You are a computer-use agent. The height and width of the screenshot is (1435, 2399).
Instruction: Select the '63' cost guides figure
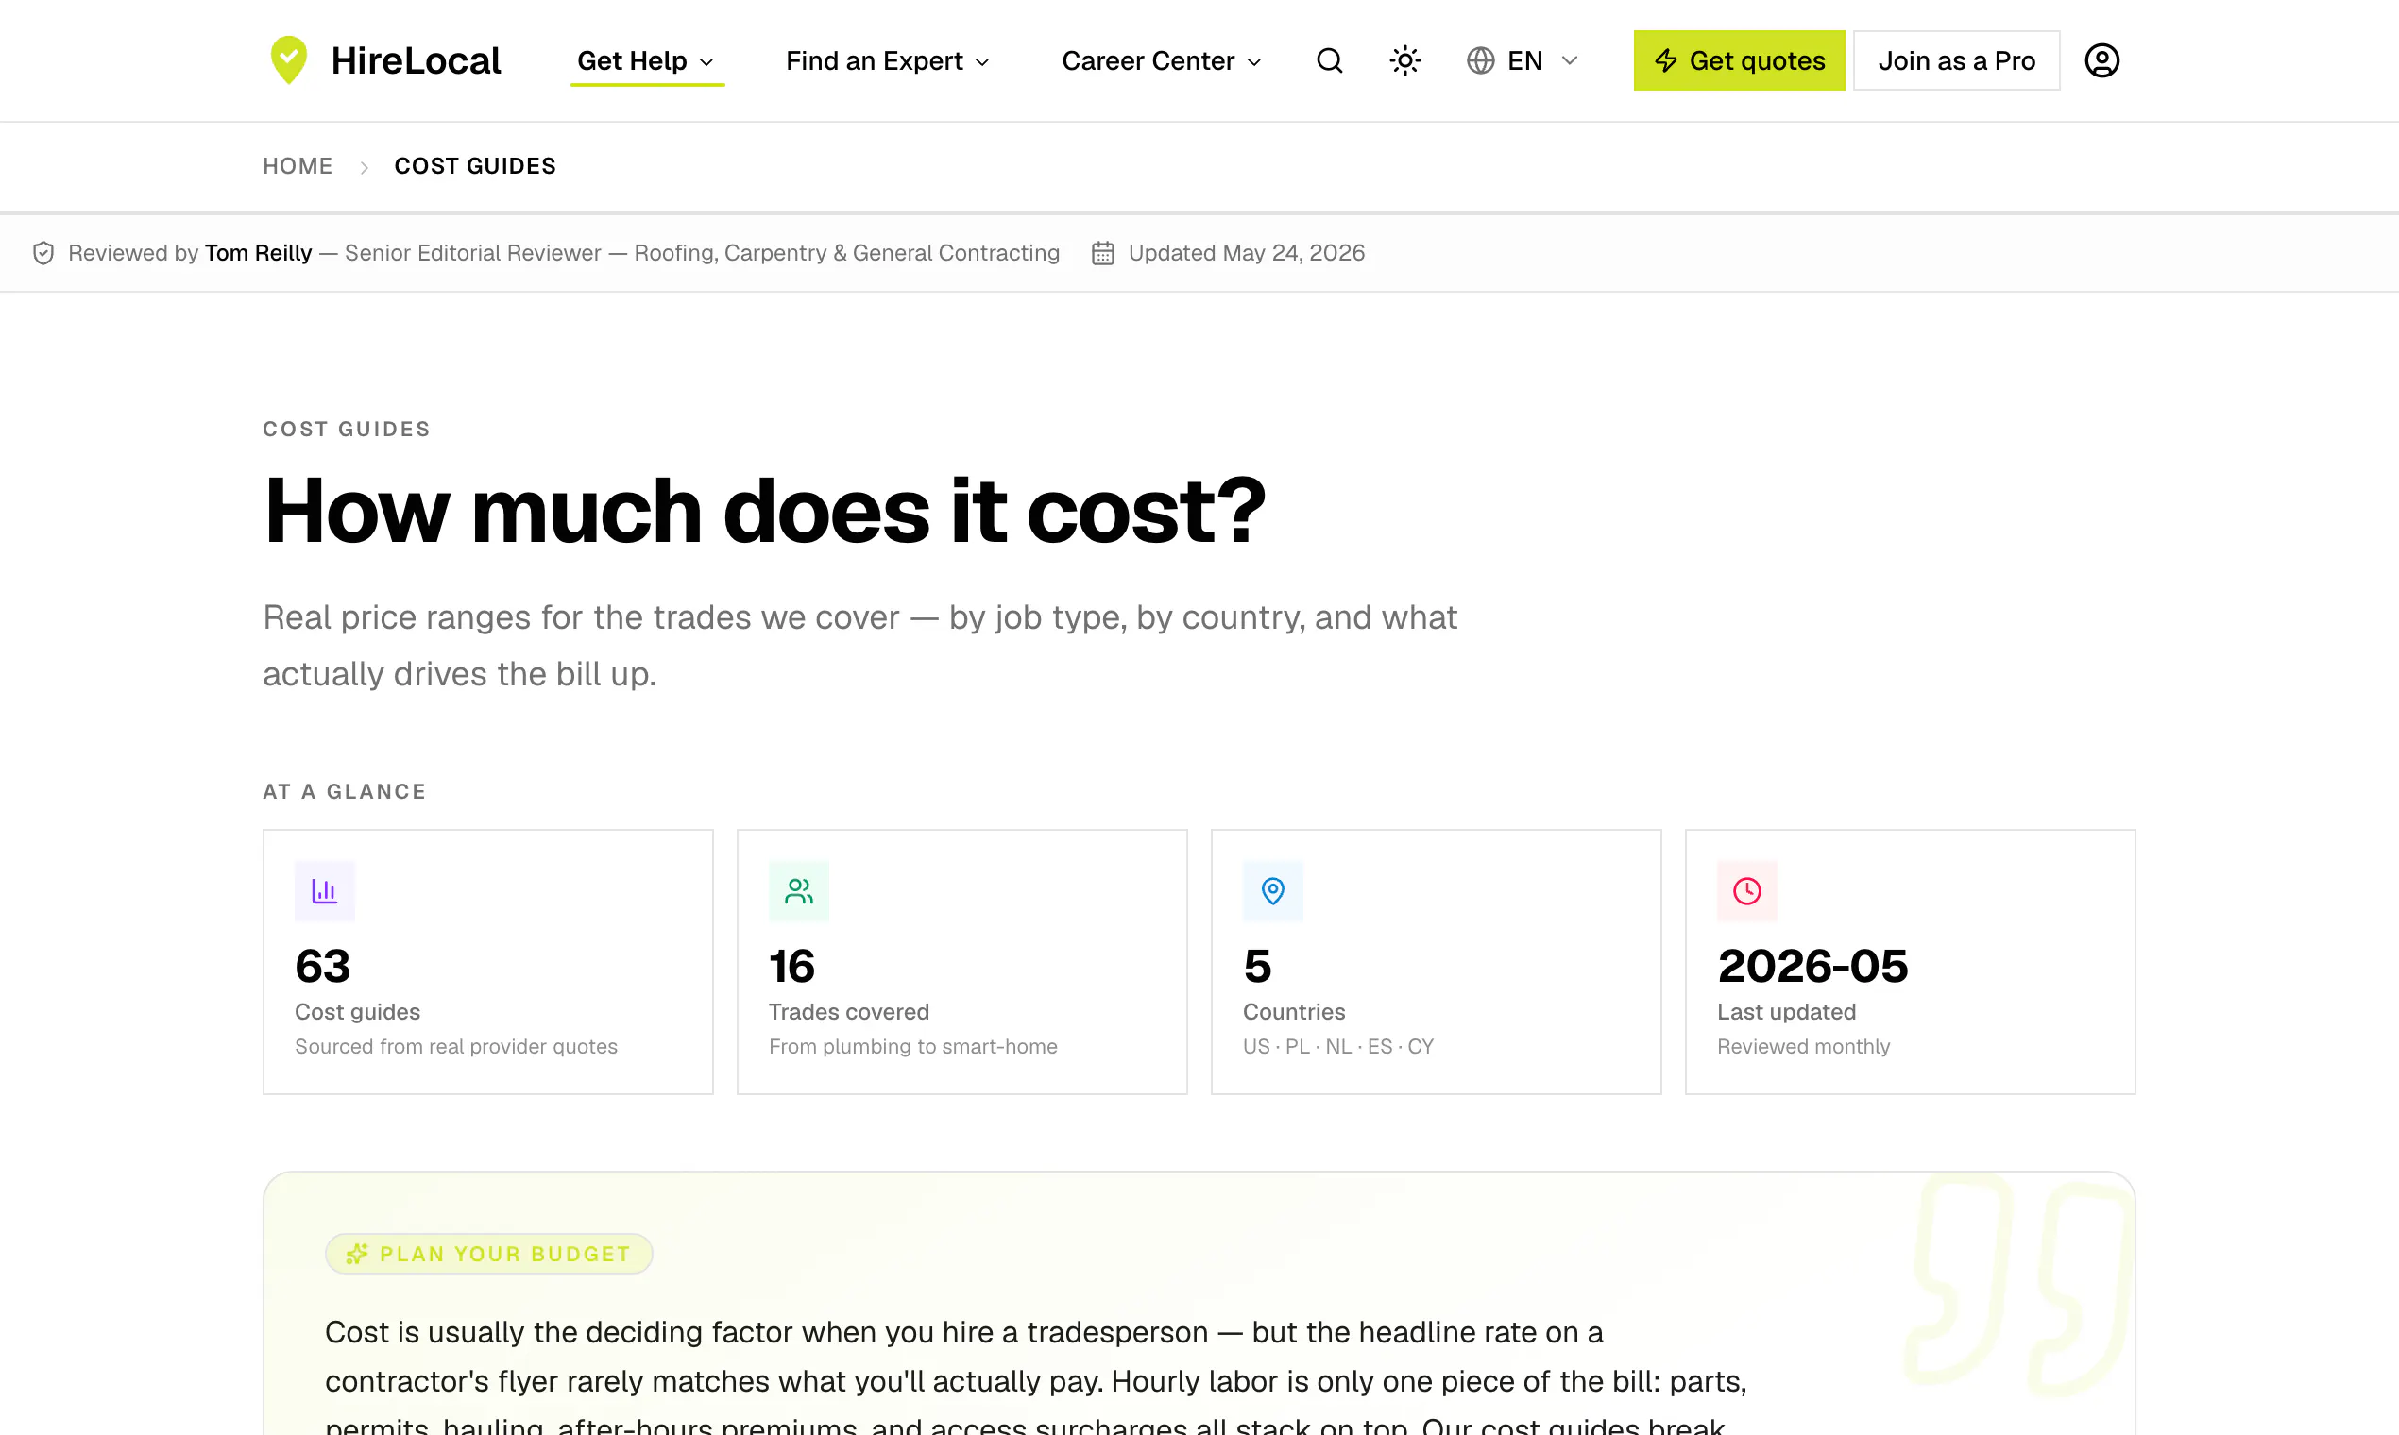(323, 966)
